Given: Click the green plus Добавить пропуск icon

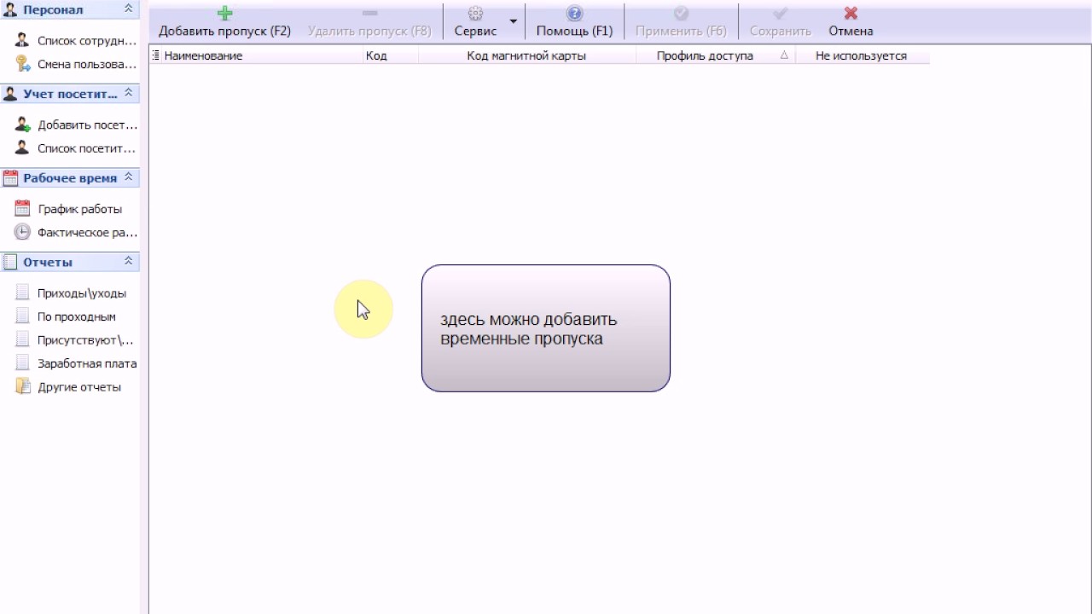Looking at the screenshot, I should (224, 14).
